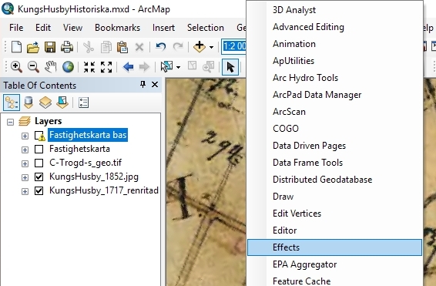Open the Insert menu
The width and height of the screenshot is (436, 286).
pyautogui.click(x=163, y=28)
